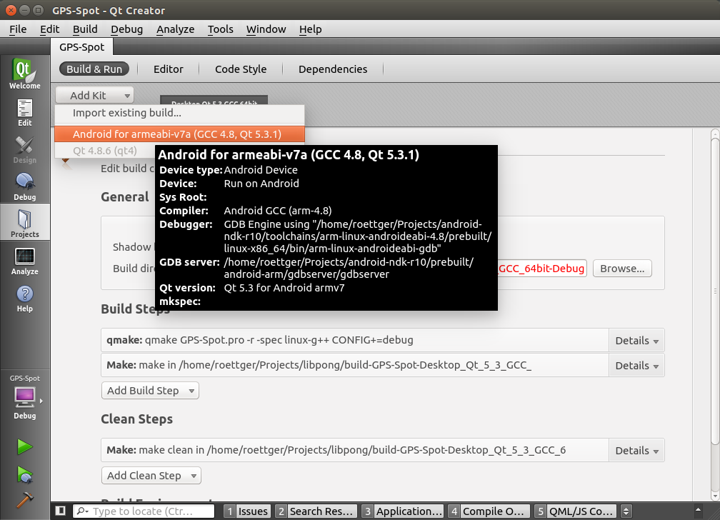This screenshot has height=520, width=720.
Task: Click the locator magnifier icon
Action: pyautogui.click(x=83, y=511)
